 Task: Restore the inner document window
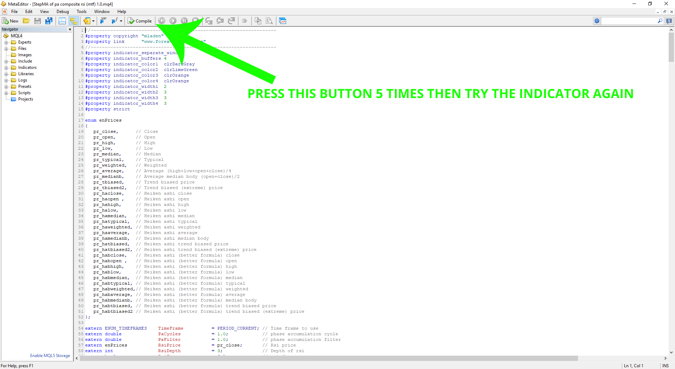[x=665, y=12]
